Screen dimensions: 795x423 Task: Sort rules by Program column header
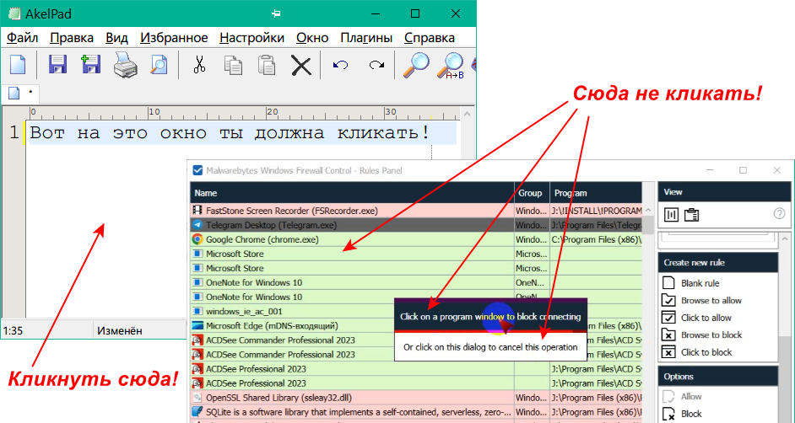coord(596,193)
